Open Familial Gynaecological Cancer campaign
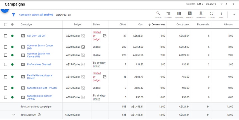The width and height of the screenshot is (239, 120). point(39,77)
